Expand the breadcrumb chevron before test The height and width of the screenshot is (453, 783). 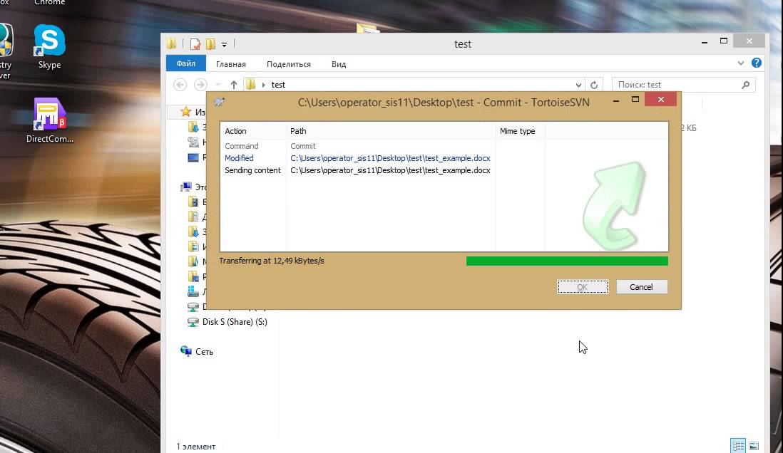coord(264,85)
